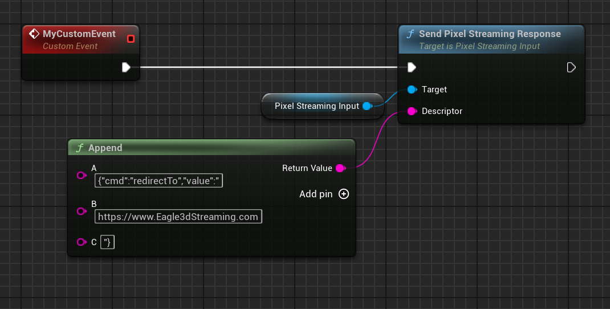610x309 pixels.
Task: Click the Append node's C input pin
Action: point(81,242)
